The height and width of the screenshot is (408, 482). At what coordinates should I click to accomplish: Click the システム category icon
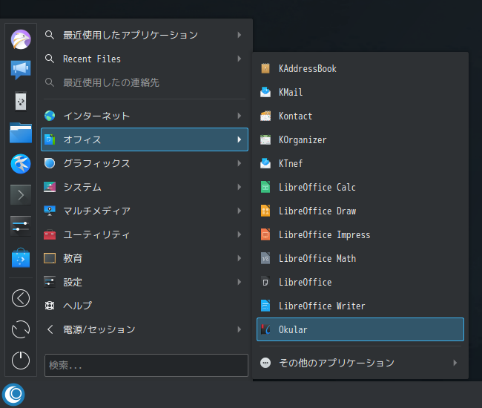point(50,187)
